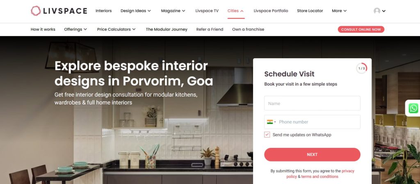Expand the Magazine menu

pos(173,11)
